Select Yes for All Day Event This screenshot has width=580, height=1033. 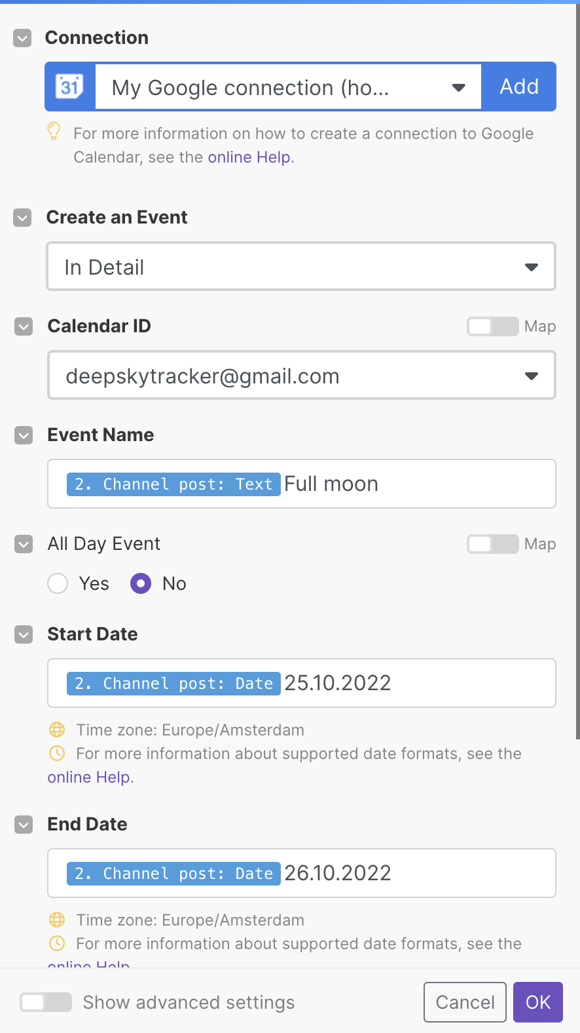pos(58,583)
